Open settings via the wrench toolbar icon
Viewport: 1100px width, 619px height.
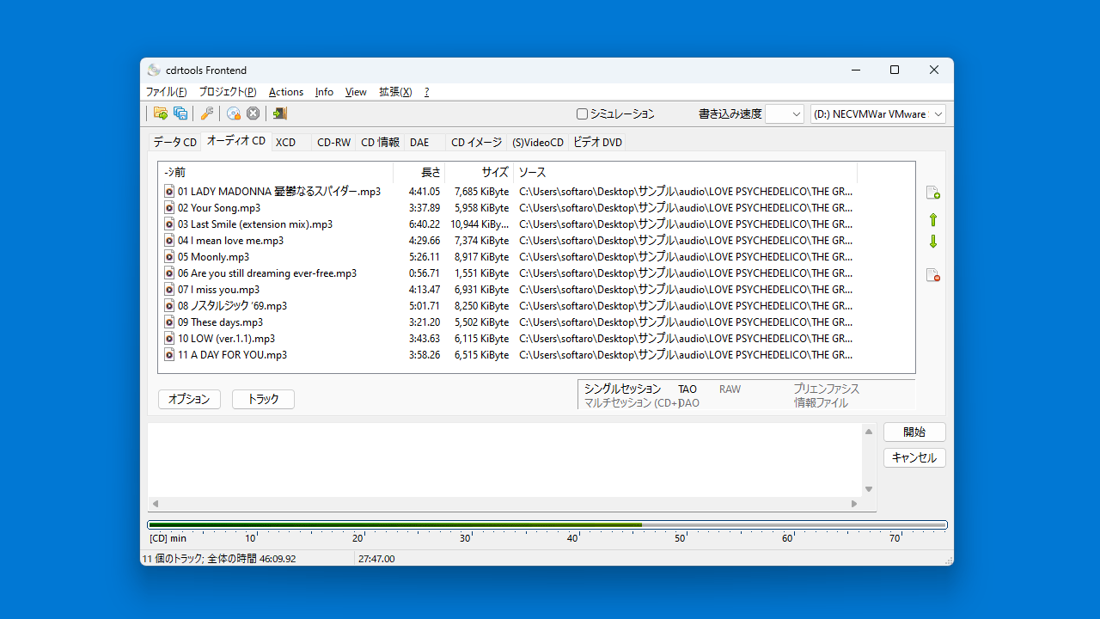[207, 113]
